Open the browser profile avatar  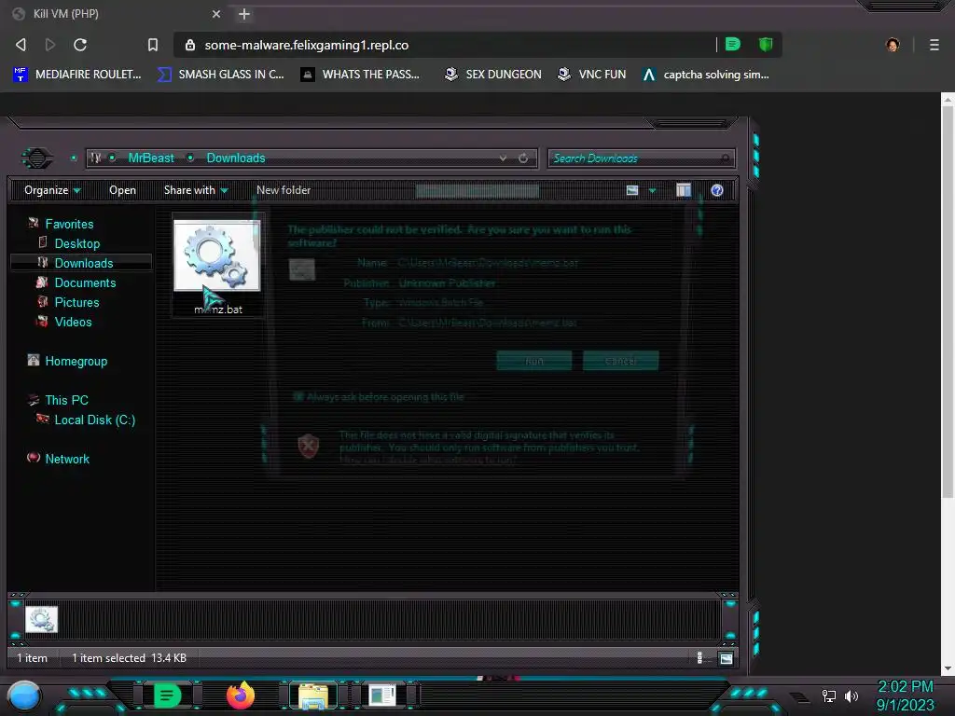coord(893,45)
